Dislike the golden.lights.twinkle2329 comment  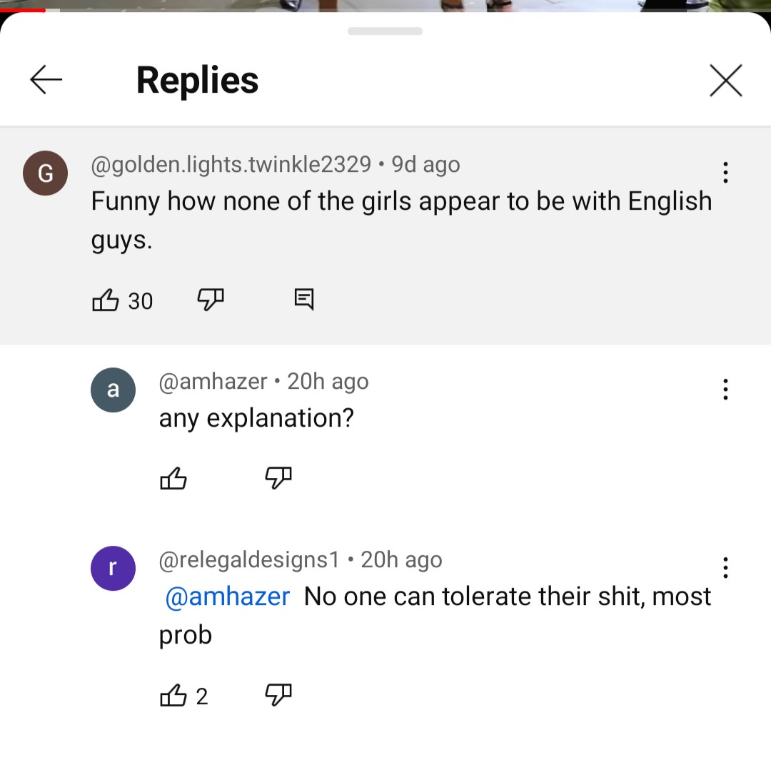pyautogui.click(x=211, y=300)
